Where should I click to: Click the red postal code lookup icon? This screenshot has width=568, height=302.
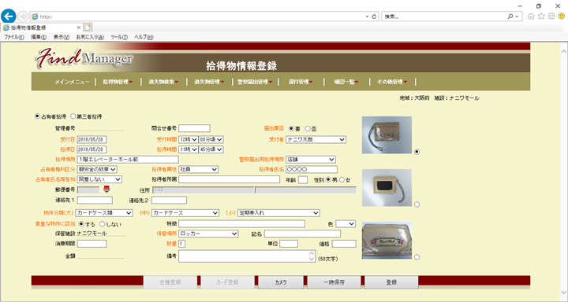point(106,189)
